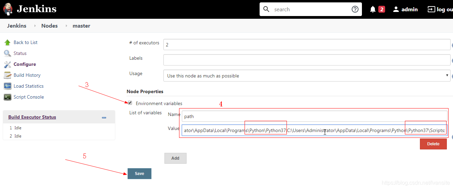This screenshot has width=453, height=189.
Task: Click the admin user icon
Action: (x=396, y=10)
